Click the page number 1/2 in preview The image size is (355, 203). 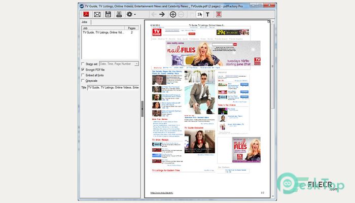262,193
